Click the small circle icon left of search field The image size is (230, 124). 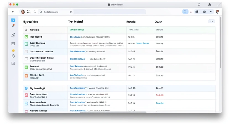pos(35,12)
